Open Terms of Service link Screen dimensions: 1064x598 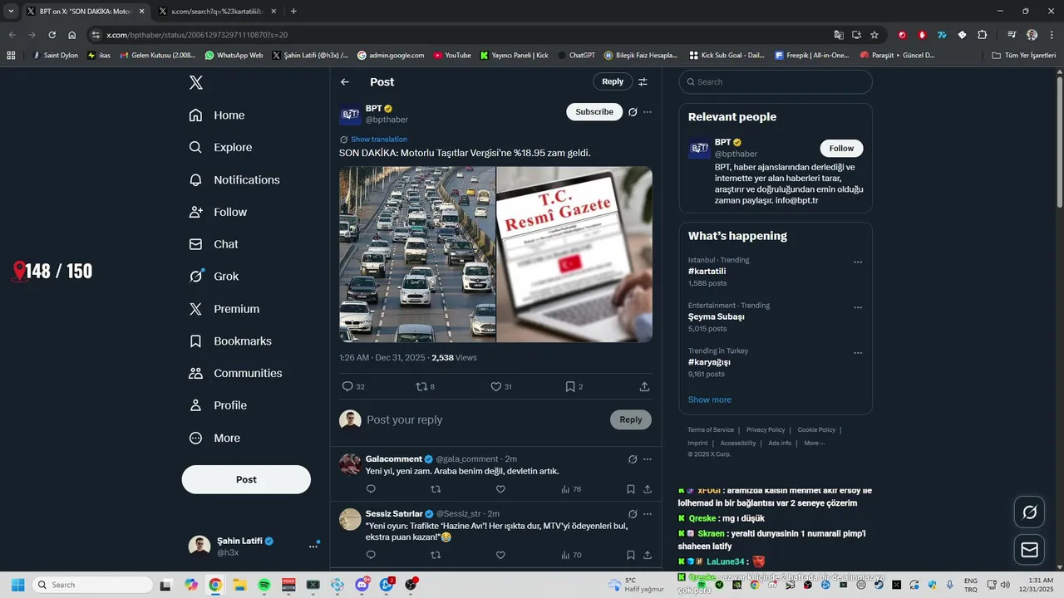(711, 430)
